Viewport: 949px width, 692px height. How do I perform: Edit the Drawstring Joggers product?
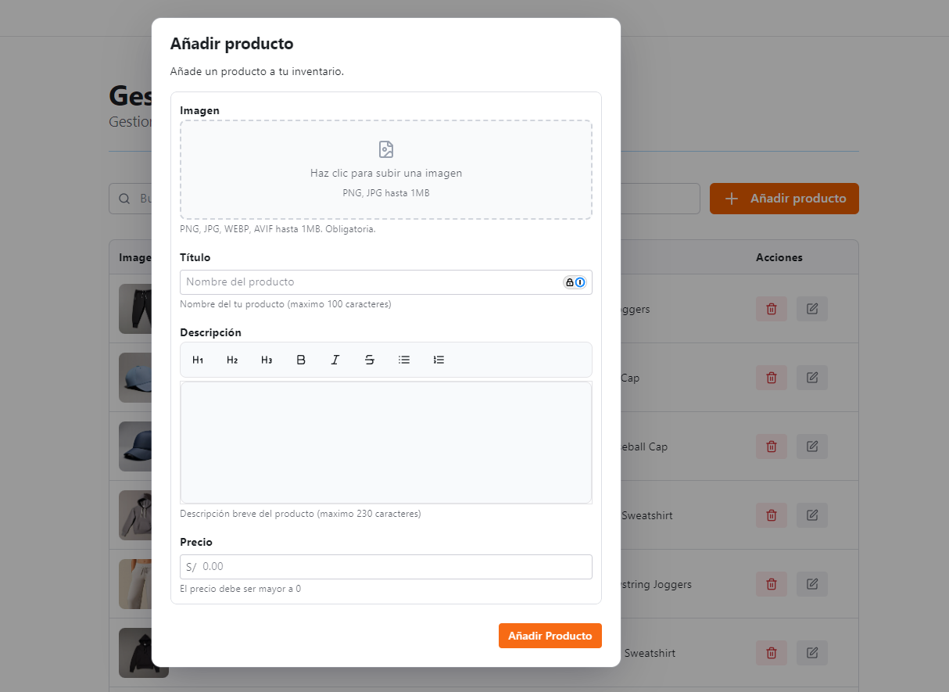pyautogui.click(x=812, y=584)
